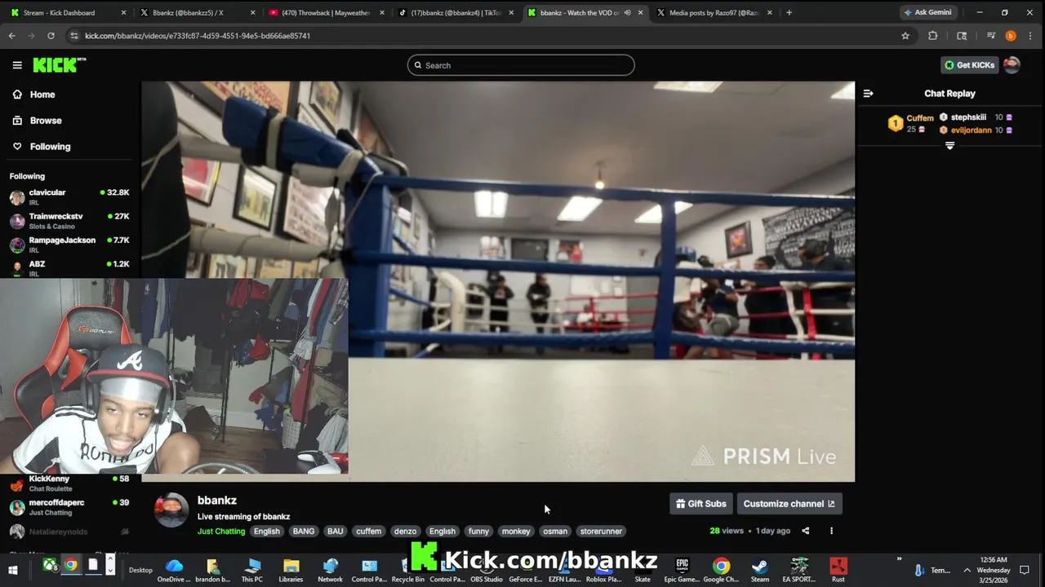The image size is (1045, 587).
Task: Open the user profile avatar menu
Action: tap(1012, 65)
